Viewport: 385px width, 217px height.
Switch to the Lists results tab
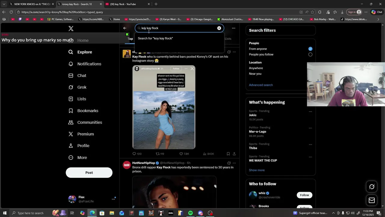(228, 39)
